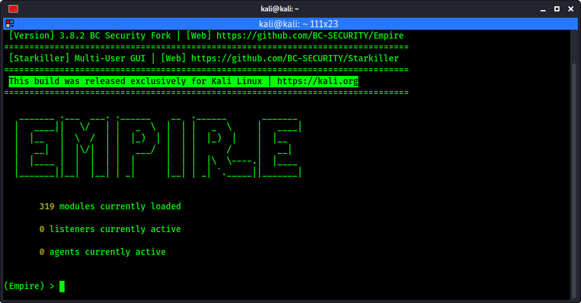This screenshot has width=581, height=303.
Task: Click the "0 agents currently active" line
Action: (x=102, y=252)
